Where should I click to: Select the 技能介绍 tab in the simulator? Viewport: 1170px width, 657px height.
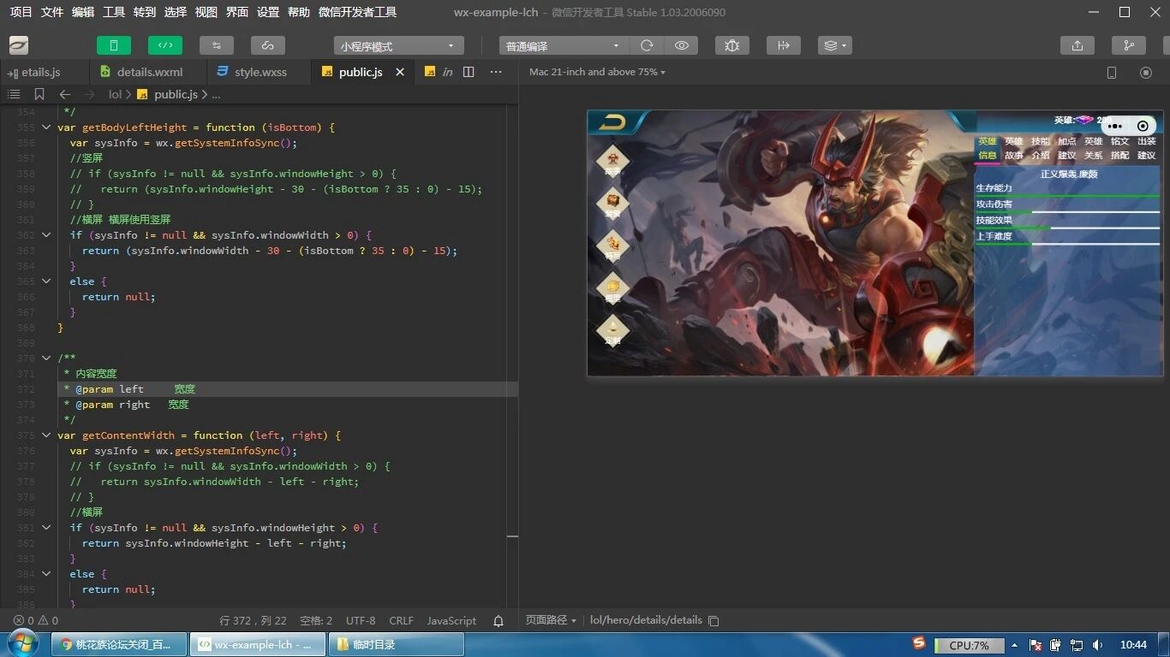click(1040, 149)
